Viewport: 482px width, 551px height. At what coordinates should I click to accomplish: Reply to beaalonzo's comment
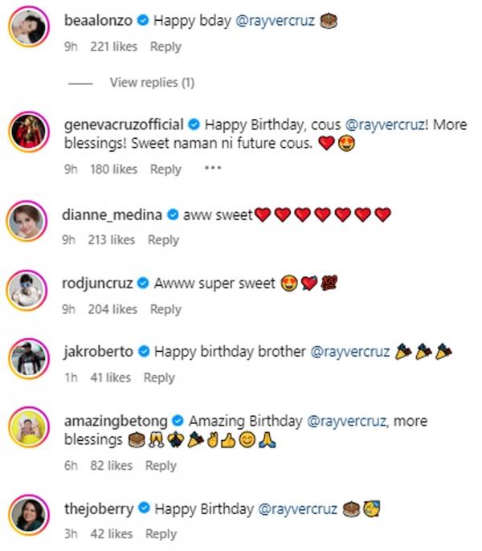[165, 47]
